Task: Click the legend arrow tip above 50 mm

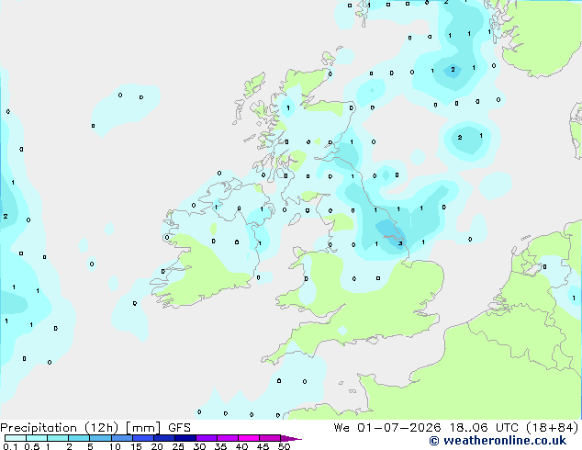Action: coord(291,438)
